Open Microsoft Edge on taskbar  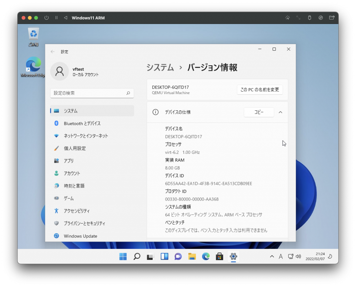tap(206, 256)
